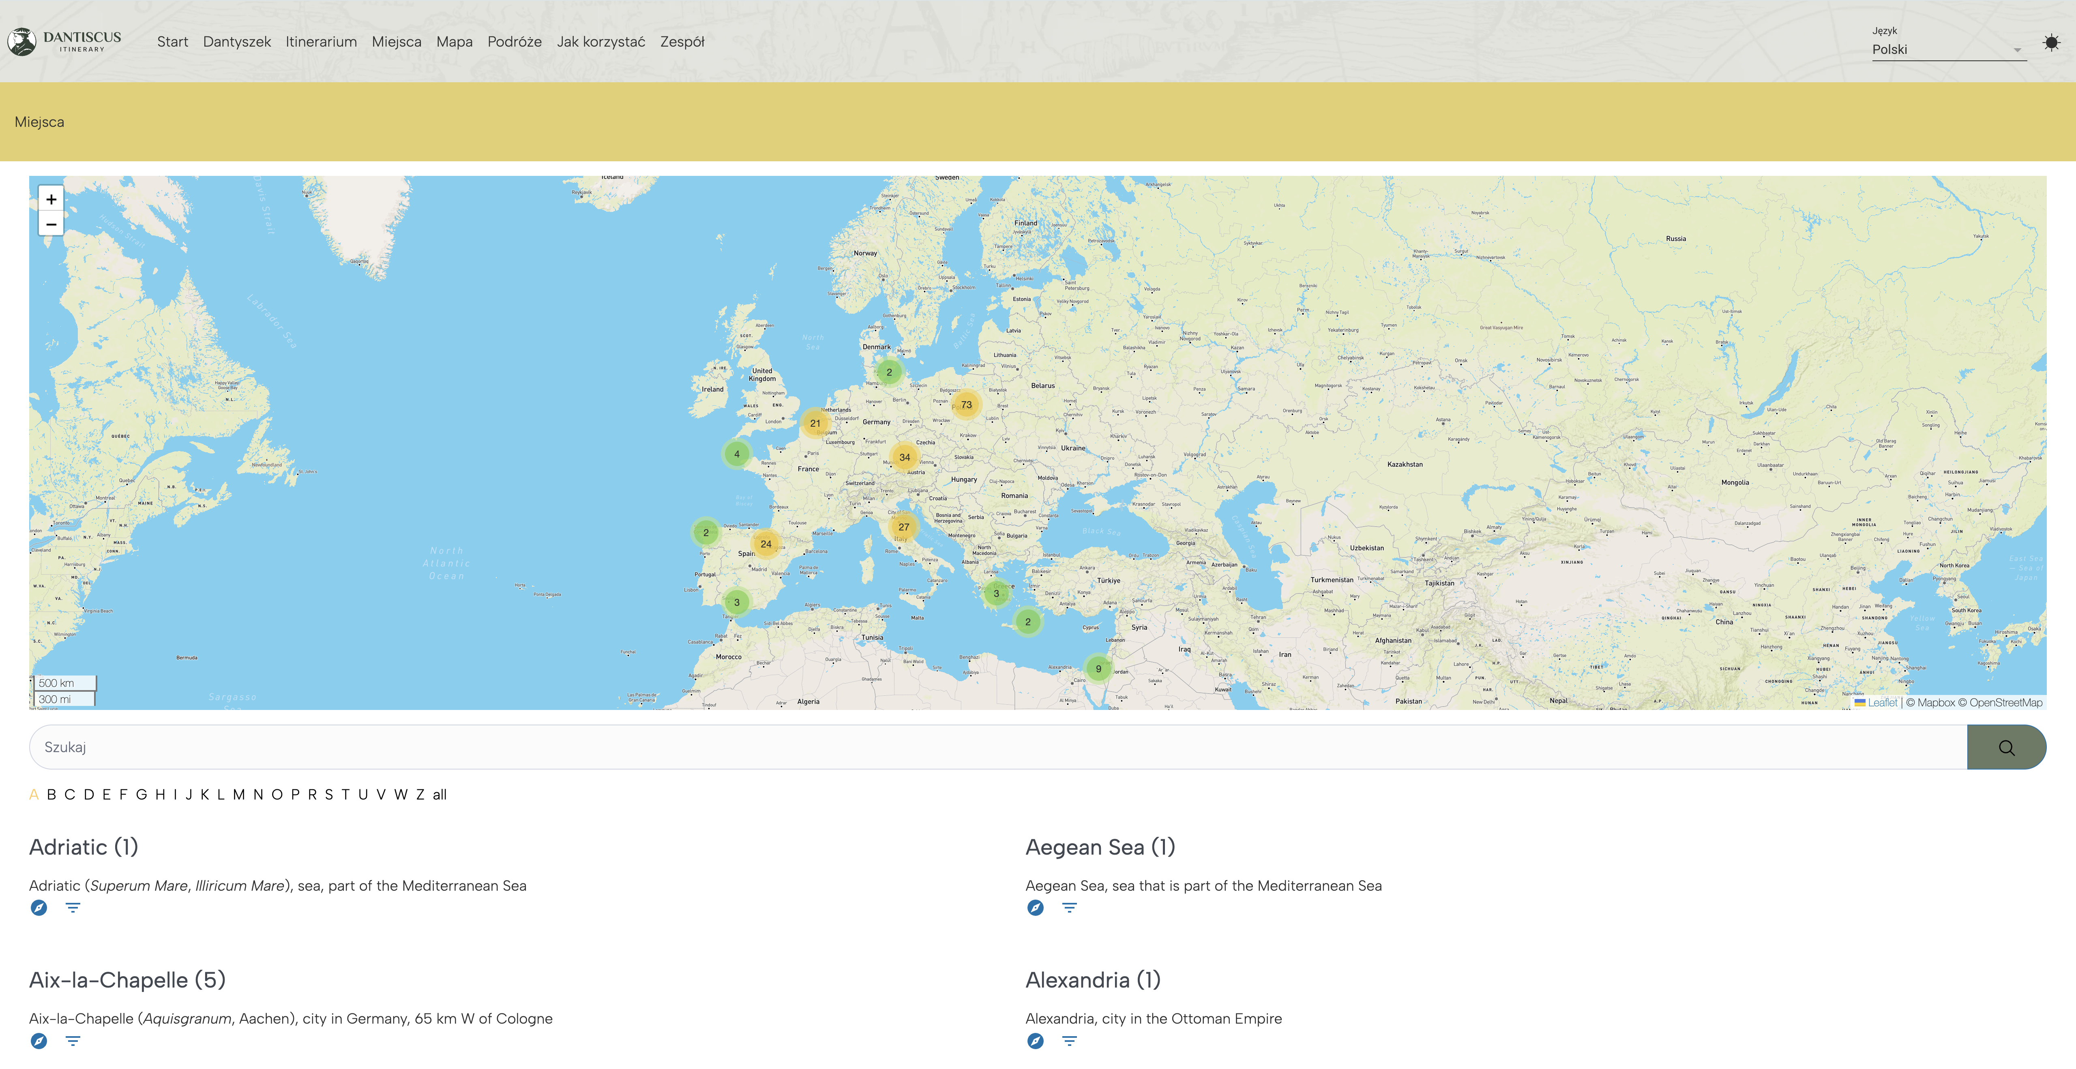Open the Jak korzystać page
This screenshot has height=1069, width=2076.
click(x=601, y=42)
